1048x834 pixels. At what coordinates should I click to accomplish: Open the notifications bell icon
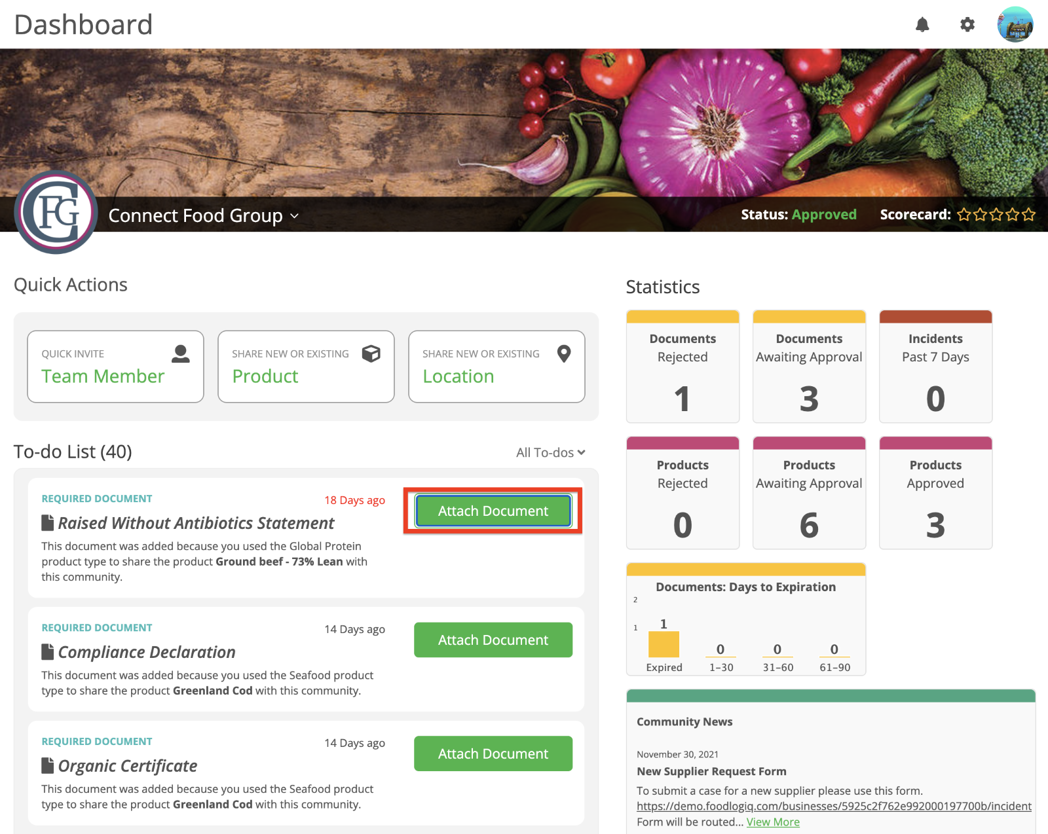pos(922,25)
